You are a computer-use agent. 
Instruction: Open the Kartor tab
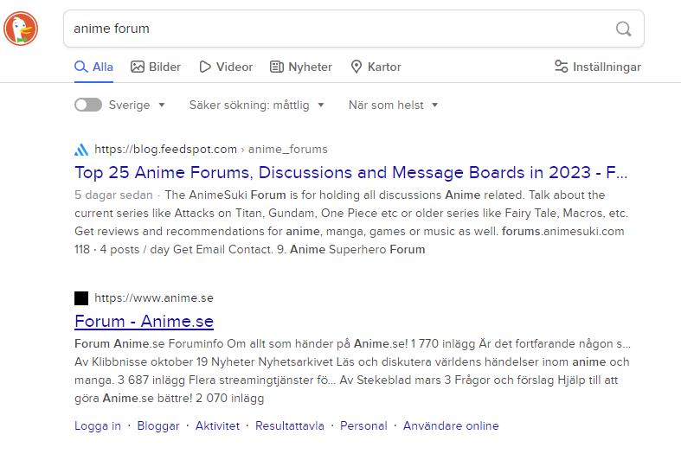376,67
